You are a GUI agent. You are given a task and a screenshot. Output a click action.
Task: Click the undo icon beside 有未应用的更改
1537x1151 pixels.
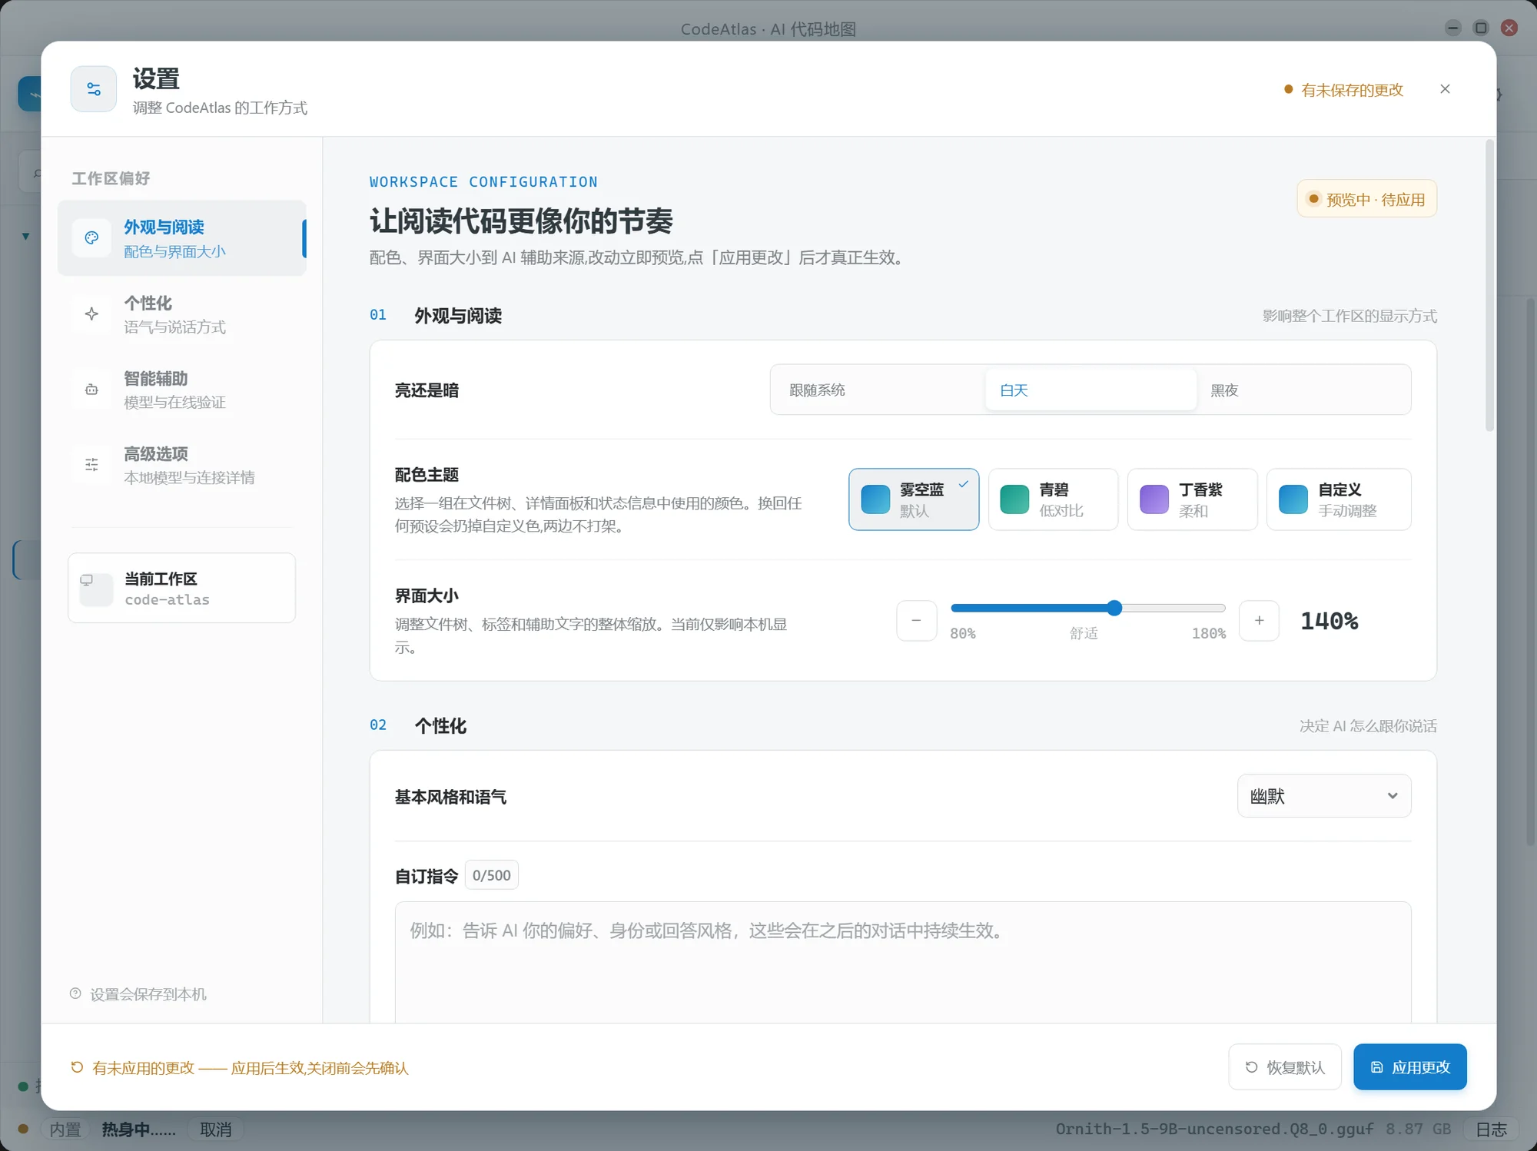[x=77, y=1067]
